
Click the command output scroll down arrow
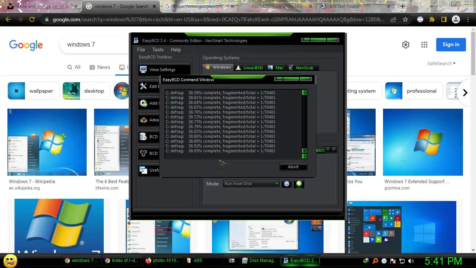(x=304, y=156)
